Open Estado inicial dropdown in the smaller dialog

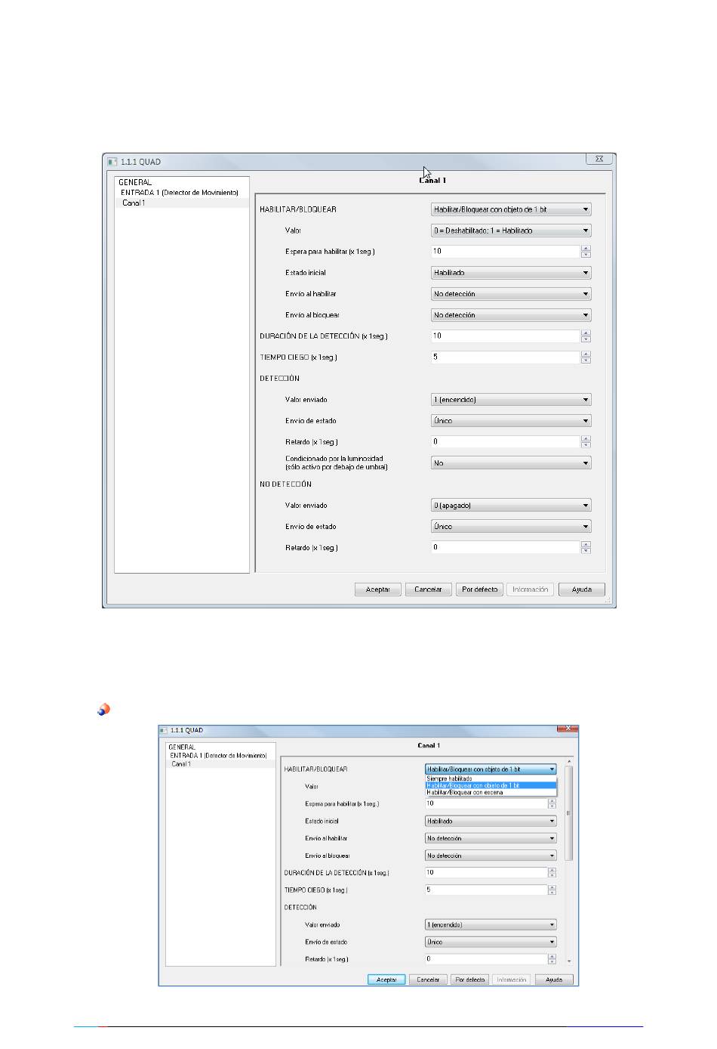491,822
